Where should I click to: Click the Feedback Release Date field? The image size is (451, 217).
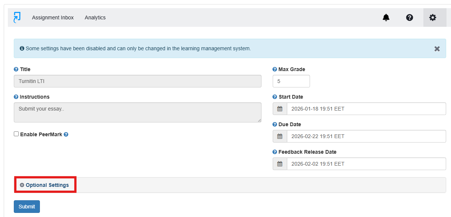pos(366,164)
